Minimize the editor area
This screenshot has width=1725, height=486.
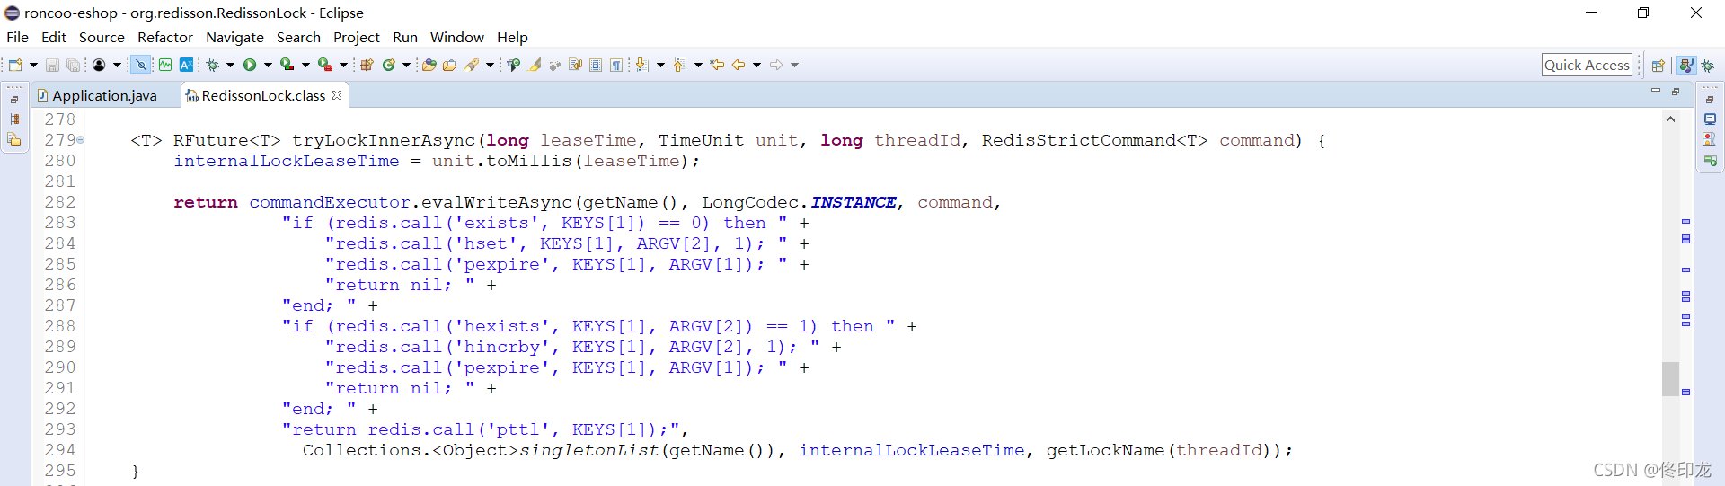pos(1655,91)
